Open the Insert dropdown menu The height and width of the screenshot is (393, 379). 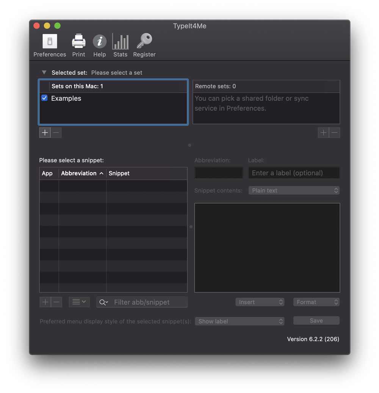coord(260,302)
